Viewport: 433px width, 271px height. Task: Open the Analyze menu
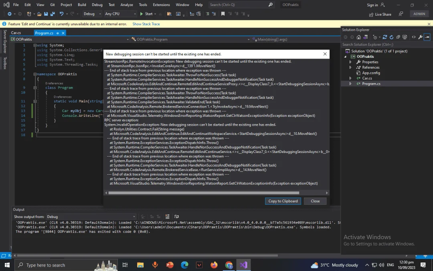(x=126, y=5)
